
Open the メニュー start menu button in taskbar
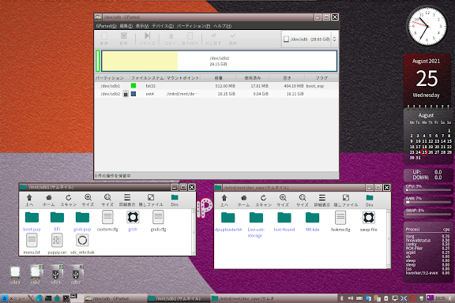13,298
